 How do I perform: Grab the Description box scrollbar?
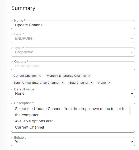[x=130, y=110]
